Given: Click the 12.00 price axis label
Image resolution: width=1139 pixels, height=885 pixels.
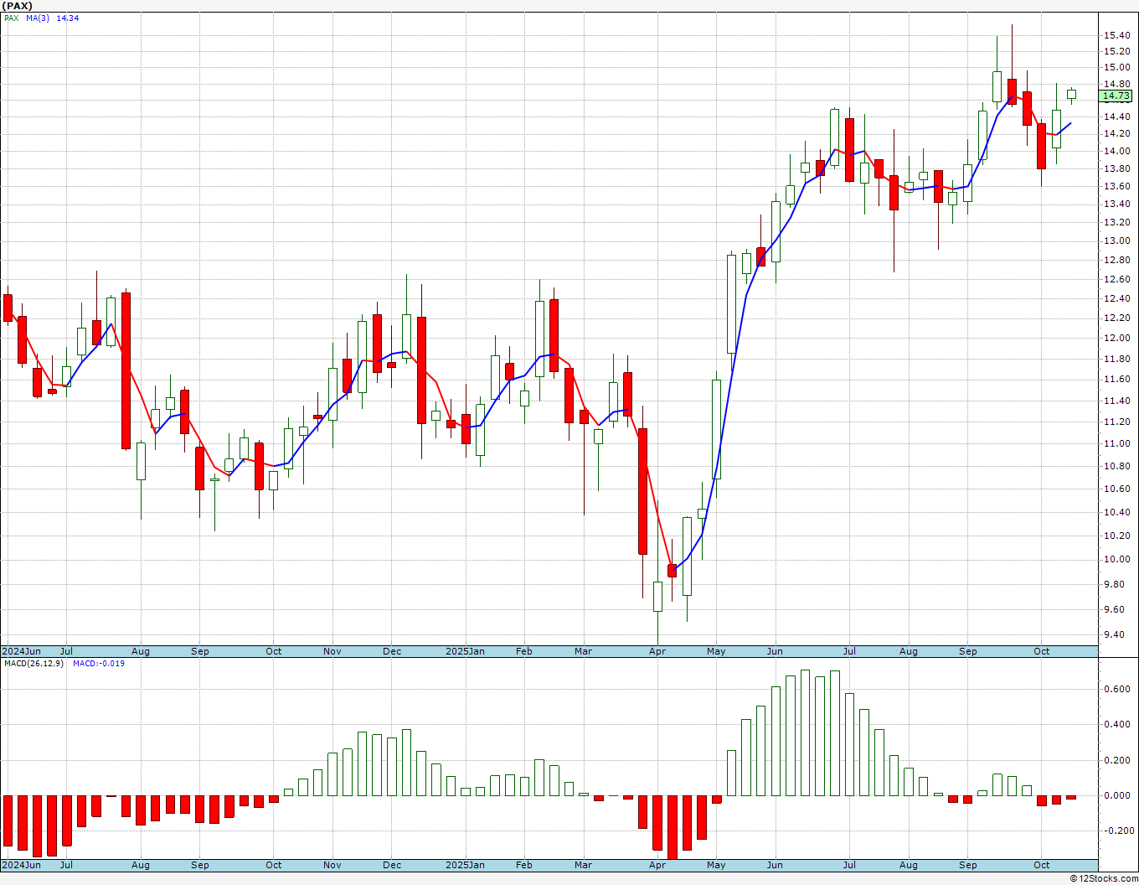Looking at the screenshot, I should coord(1116,338).
